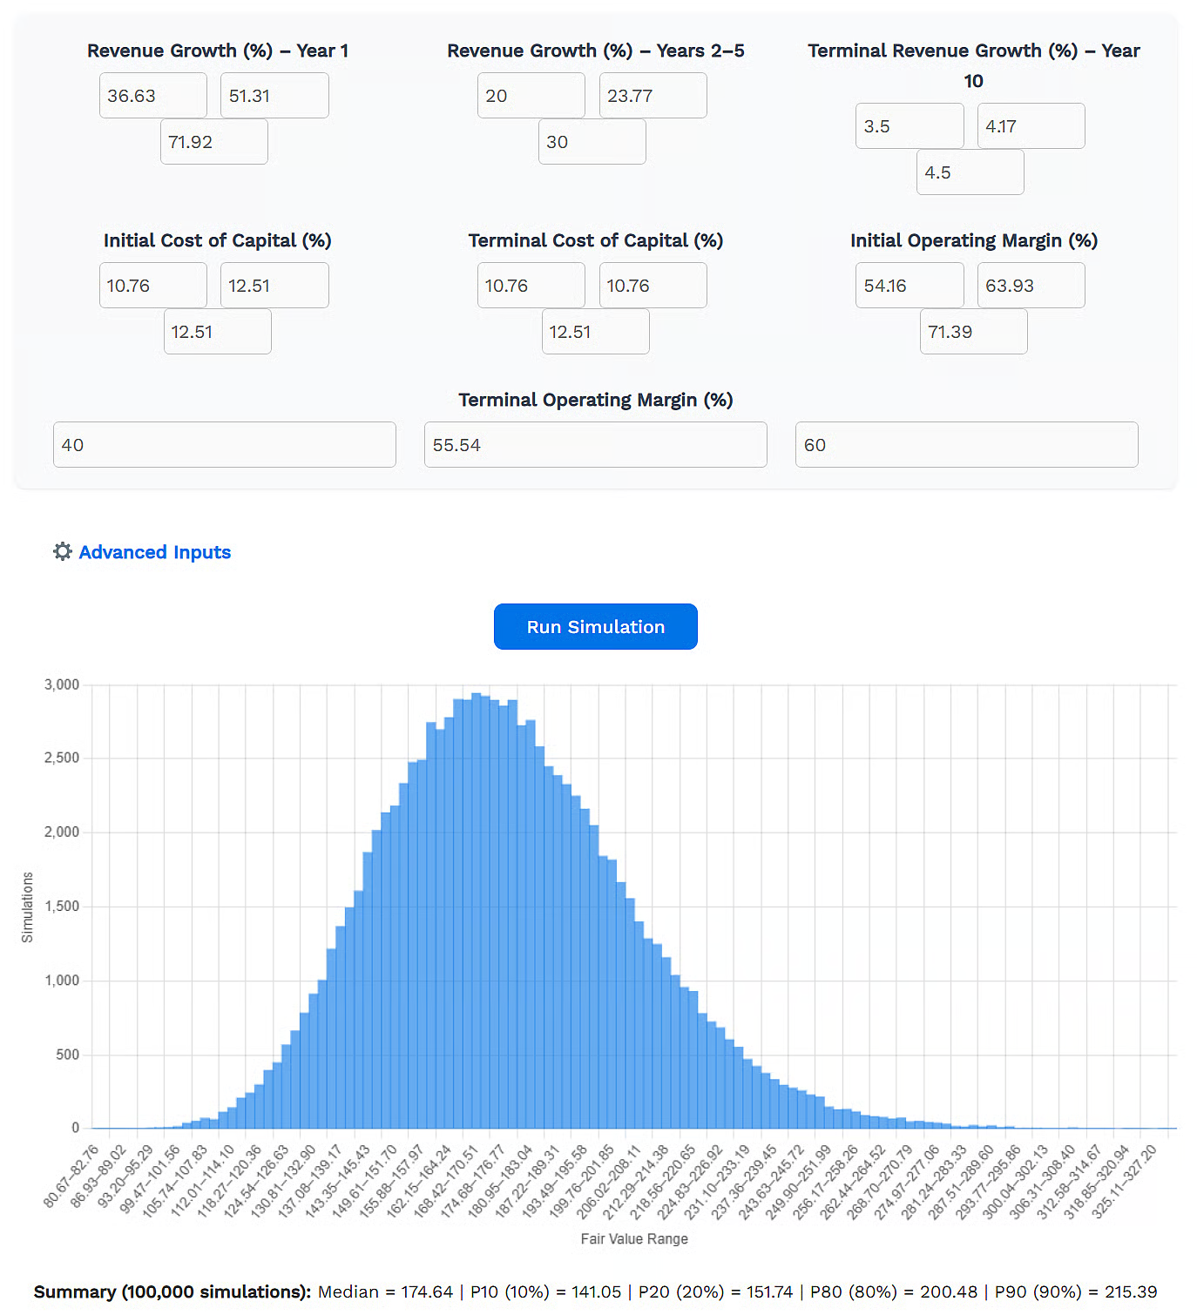Focus Year 1 revenue growth field 71.92
Image resolution: width=1197 pixels, height=1315 pixels.
point(214,142)
